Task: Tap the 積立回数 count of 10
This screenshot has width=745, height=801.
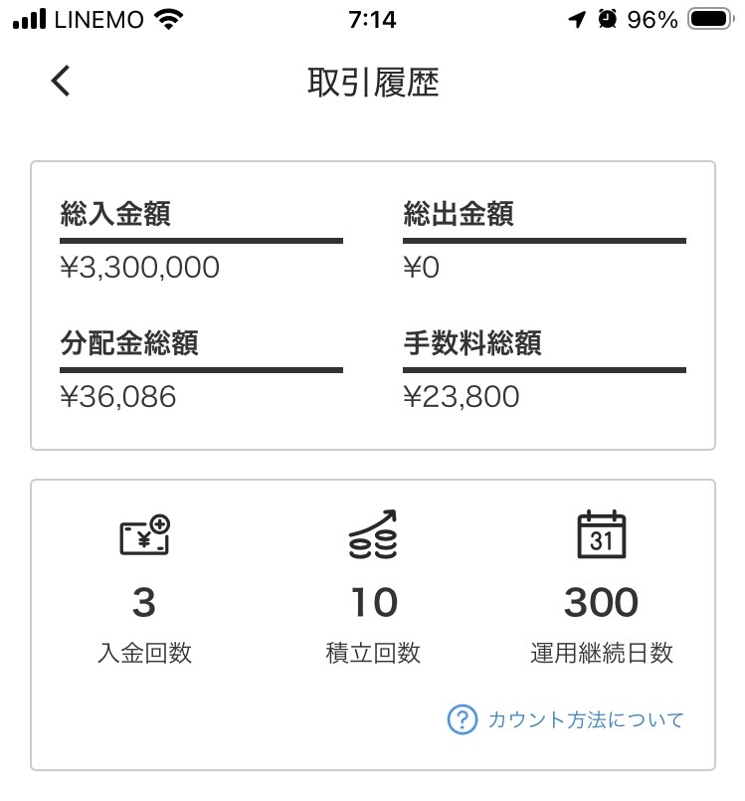Action: coord(373,602)
